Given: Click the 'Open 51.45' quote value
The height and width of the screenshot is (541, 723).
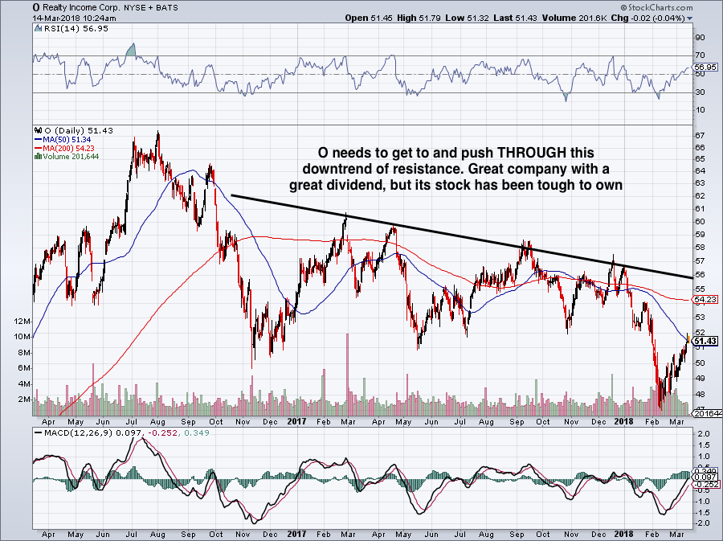Looking at the screenshot, I should [369, 18].
